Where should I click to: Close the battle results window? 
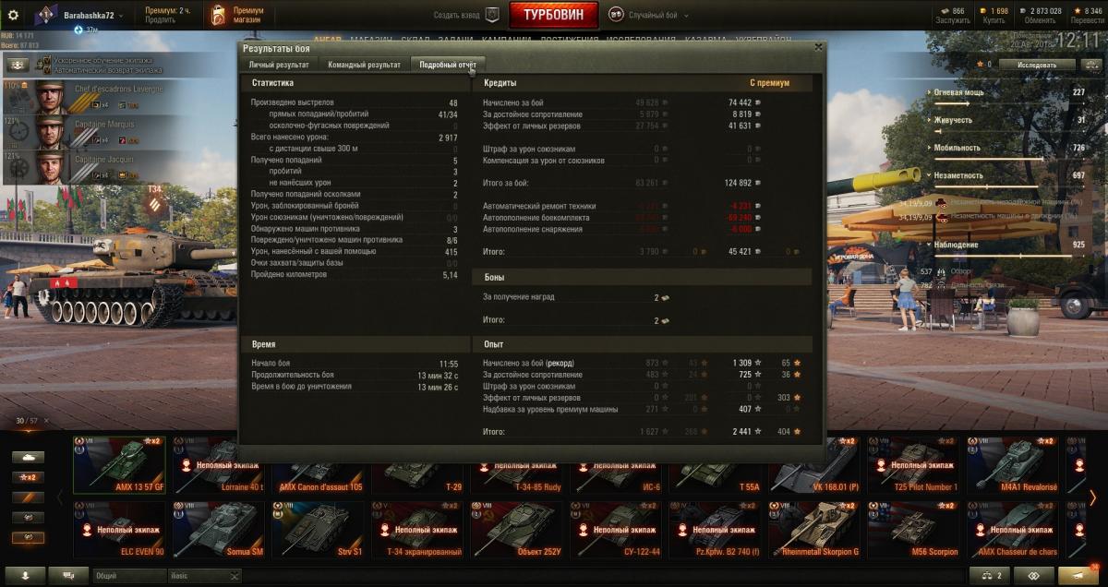pyautogui.click(x=818, y=46)
